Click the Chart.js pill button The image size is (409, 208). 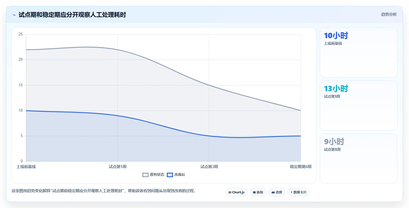tap(236, 192)
